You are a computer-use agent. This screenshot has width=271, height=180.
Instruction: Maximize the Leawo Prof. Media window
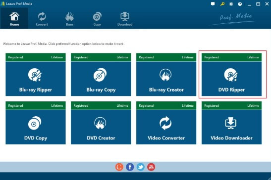click(258, 4)
